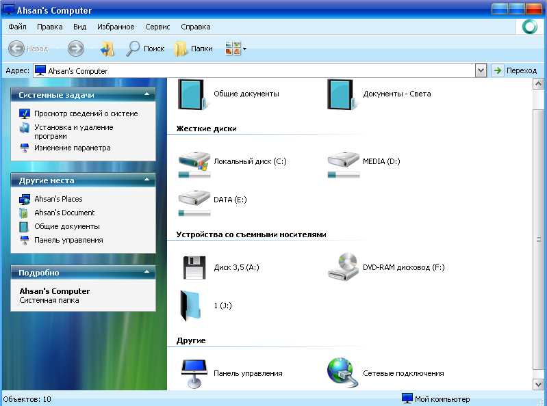
Task: Click the Поиск toolbar label
Action: pos(154,49)
